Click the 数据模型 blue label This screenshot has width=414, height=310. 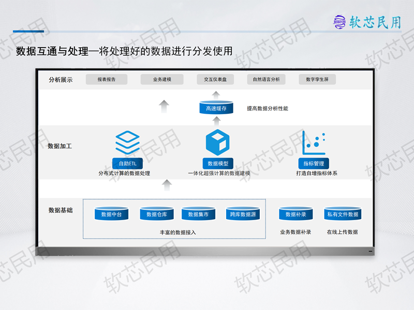click(218, 163)
